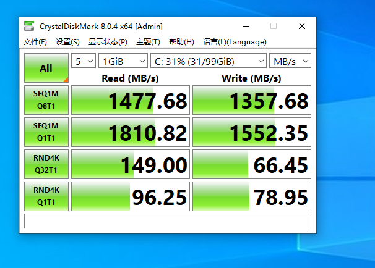Start the SEQ1M Q1T1 test

coord(46,132)
